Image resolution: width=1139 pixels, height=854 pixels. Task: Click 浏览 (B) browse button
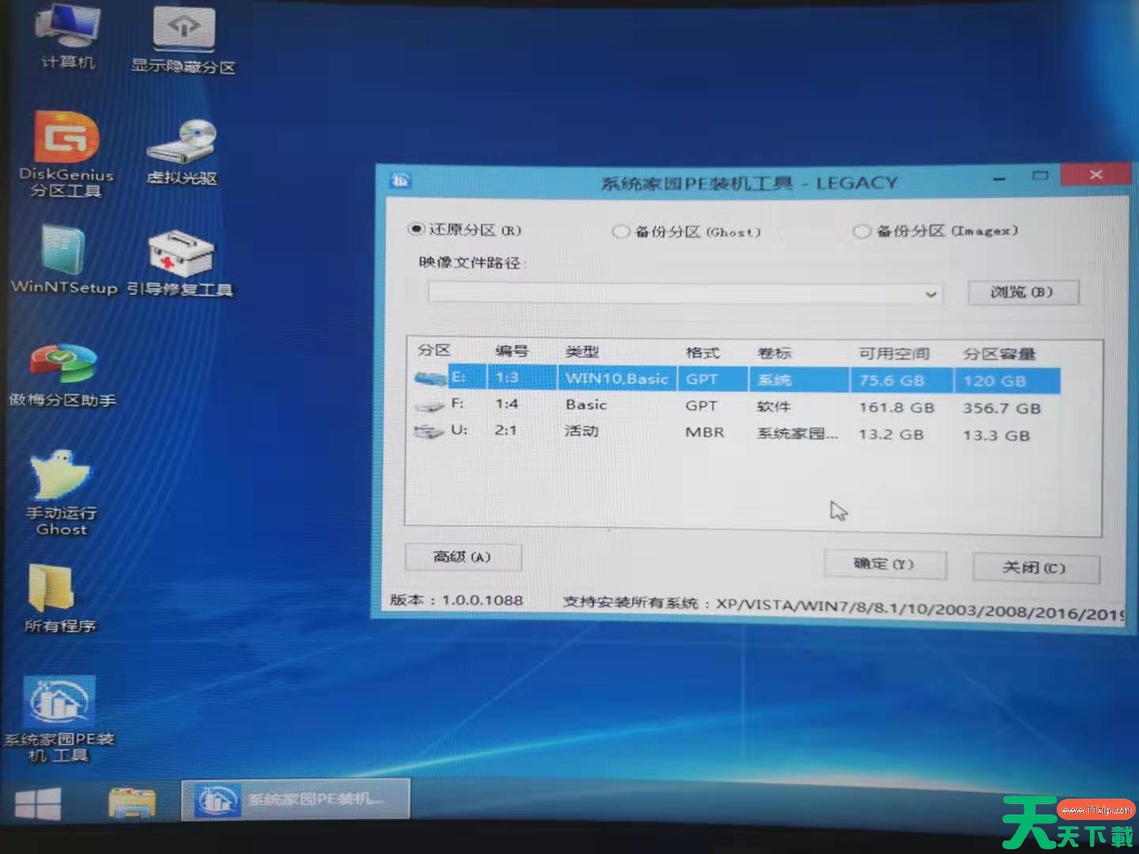[x=1022, y=292]
